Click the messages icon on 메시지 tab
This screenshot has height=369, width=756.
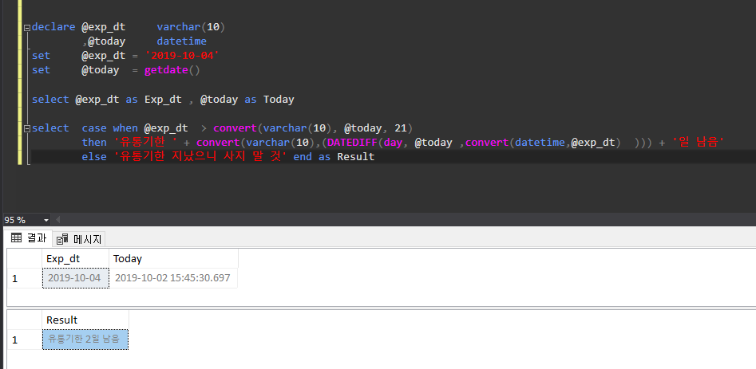click(x=63, y=239)
